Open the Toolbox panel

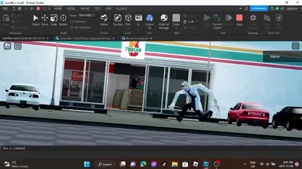pyautogui.click(x=117, y=20)
